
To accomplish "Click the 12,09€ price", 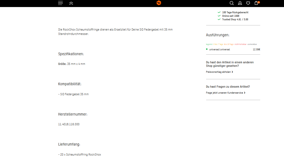I will coord(256,50).
